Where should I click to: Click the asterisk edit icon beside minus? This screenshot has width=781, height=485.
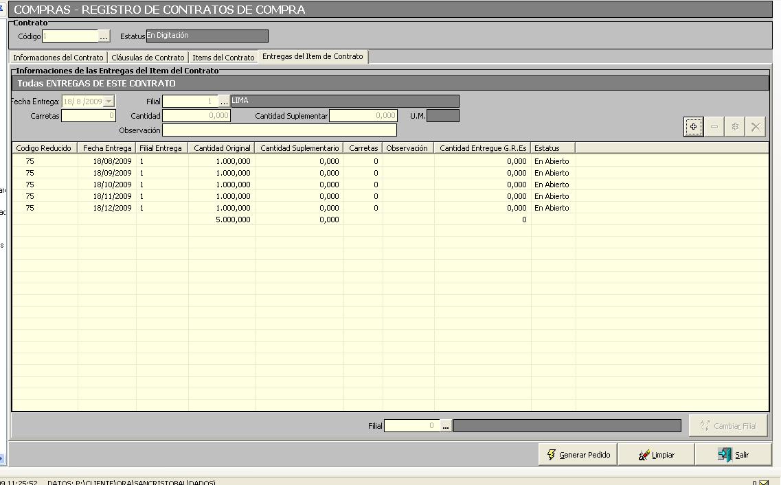pos(735,127)
